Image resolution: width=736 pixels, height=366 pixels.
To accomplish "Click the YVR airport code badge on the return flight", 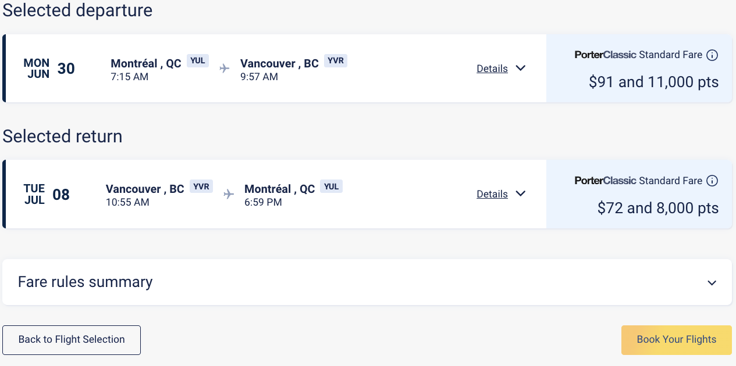I will click(x=201, y=186).
